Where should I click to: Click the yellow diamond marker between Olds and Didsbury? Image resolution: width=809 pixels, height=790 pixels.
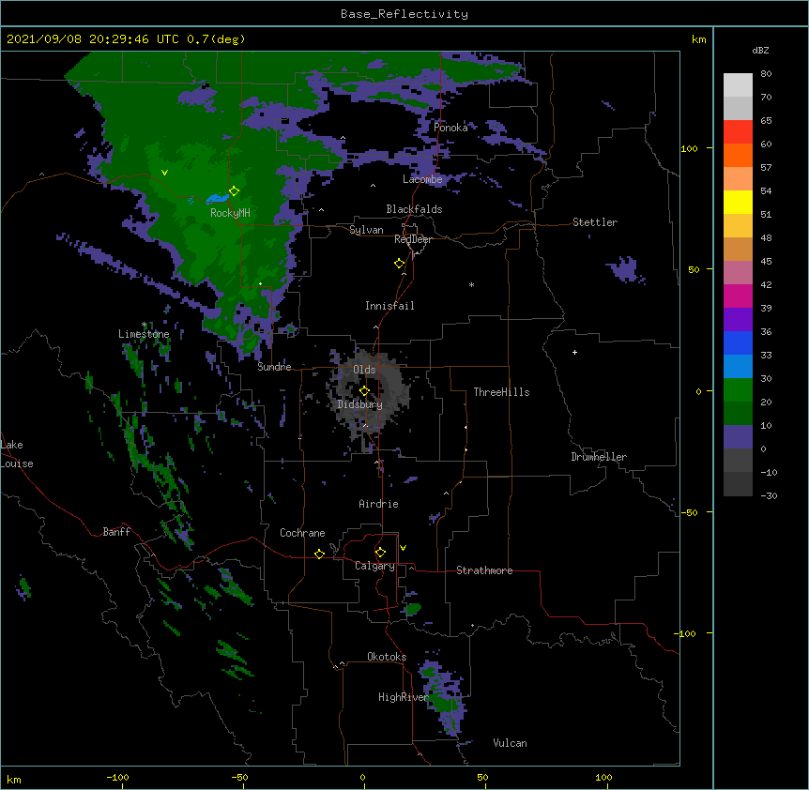pos(364,390)
